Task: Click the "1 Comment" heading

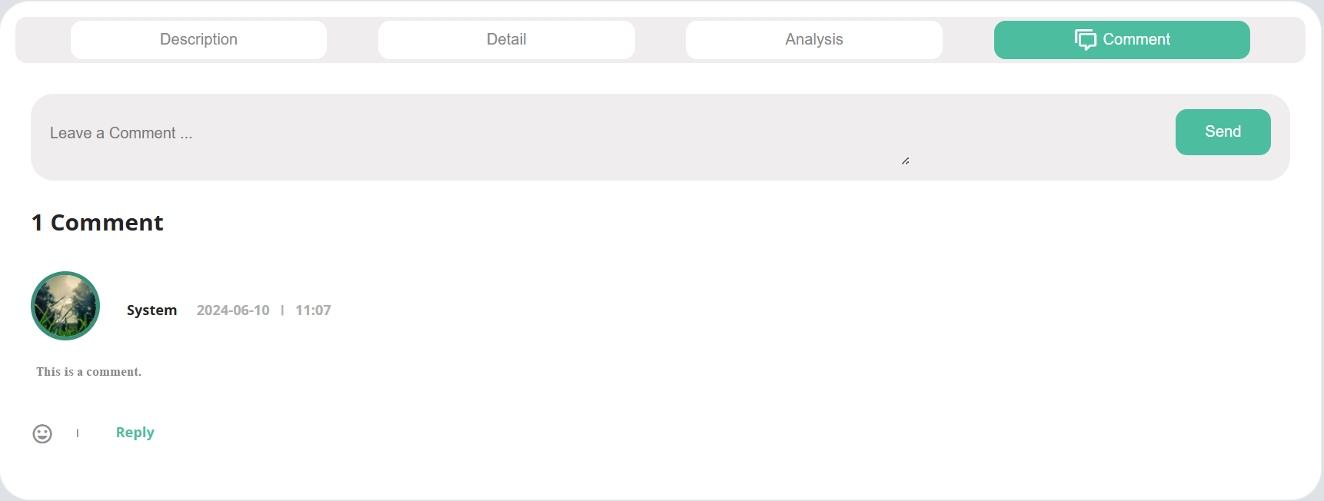Action: [x=98, y=223]
